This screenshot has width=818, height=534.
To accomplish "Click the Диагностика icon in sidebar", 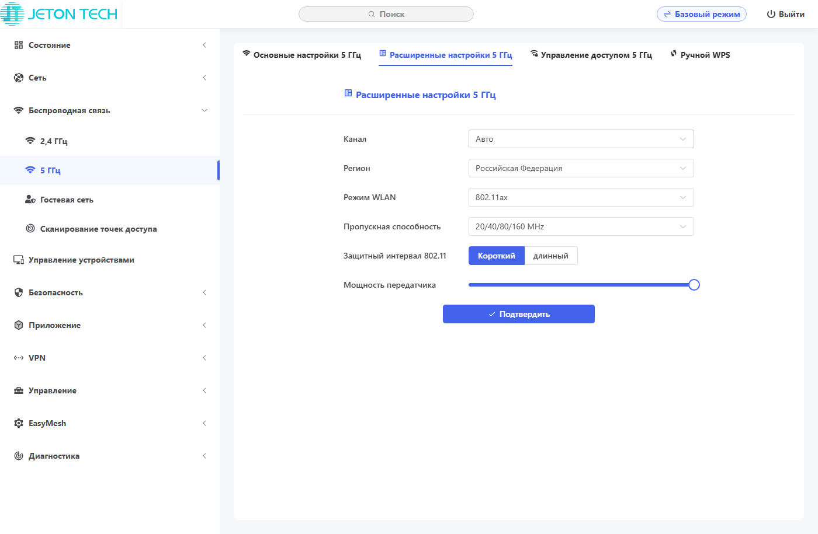I will pyautogui.click(x=19, y=456).
